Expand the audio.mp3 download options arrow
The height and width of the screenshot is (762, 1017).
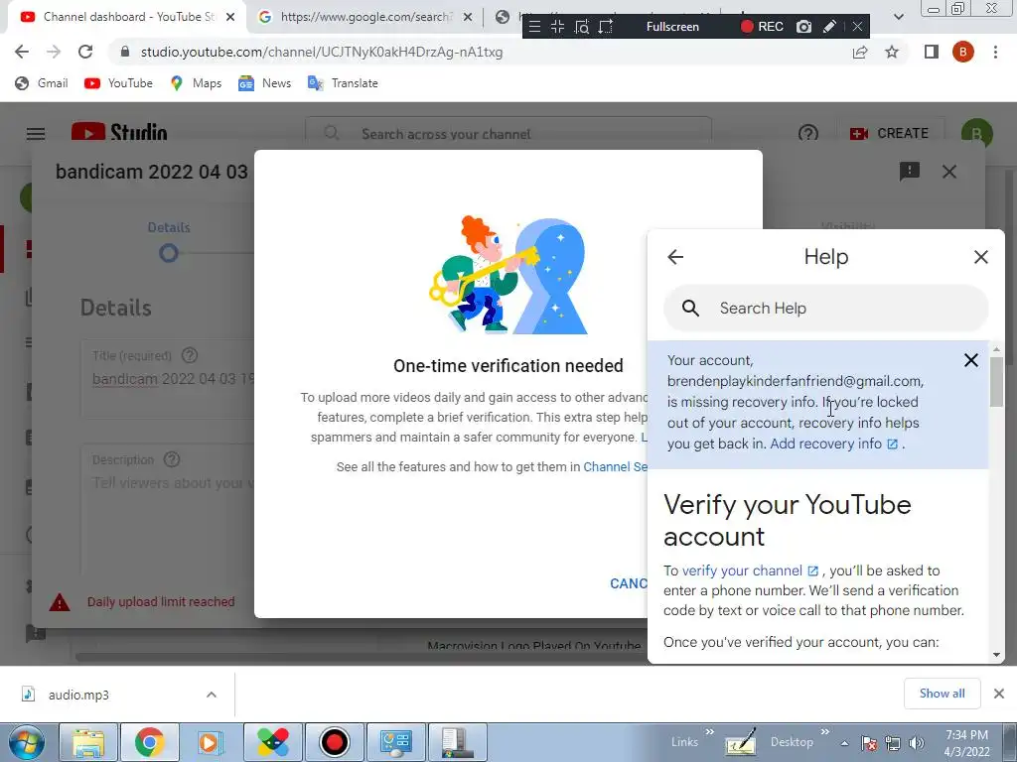pos(211,695)
